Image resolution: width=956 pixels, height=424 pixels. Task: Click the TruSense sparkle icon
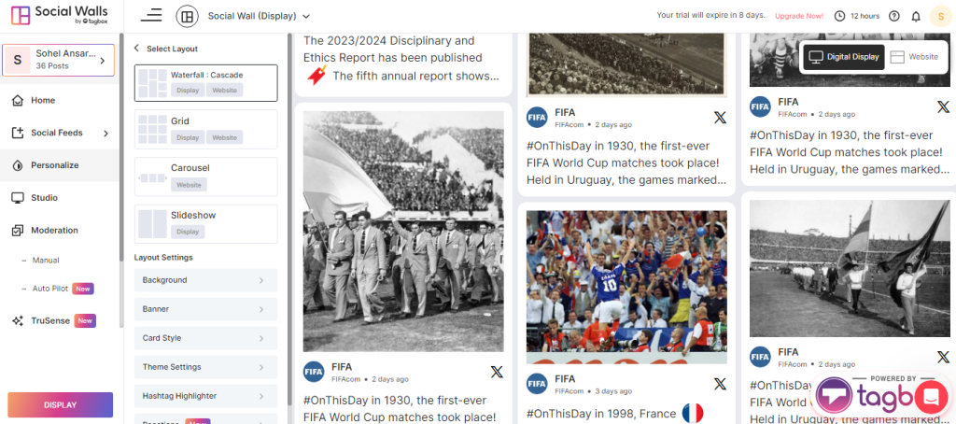18,321
